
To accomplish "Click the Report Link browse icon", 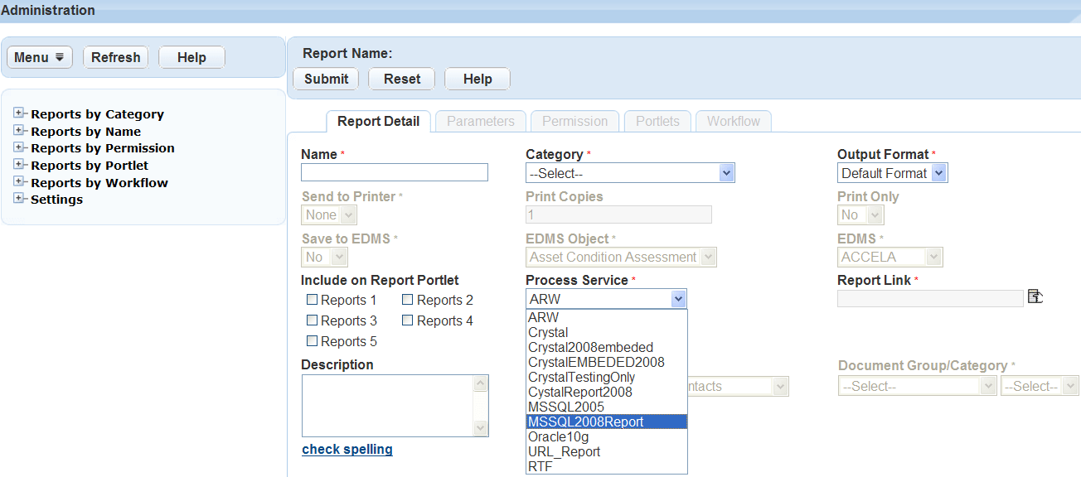I will point(1035,296).
